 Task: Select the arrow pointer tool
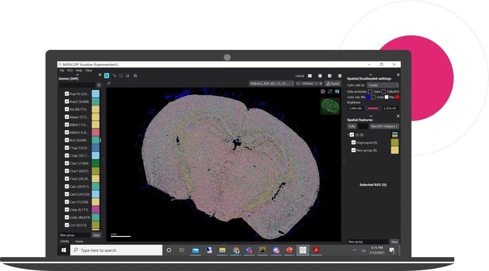coord(107,76)
